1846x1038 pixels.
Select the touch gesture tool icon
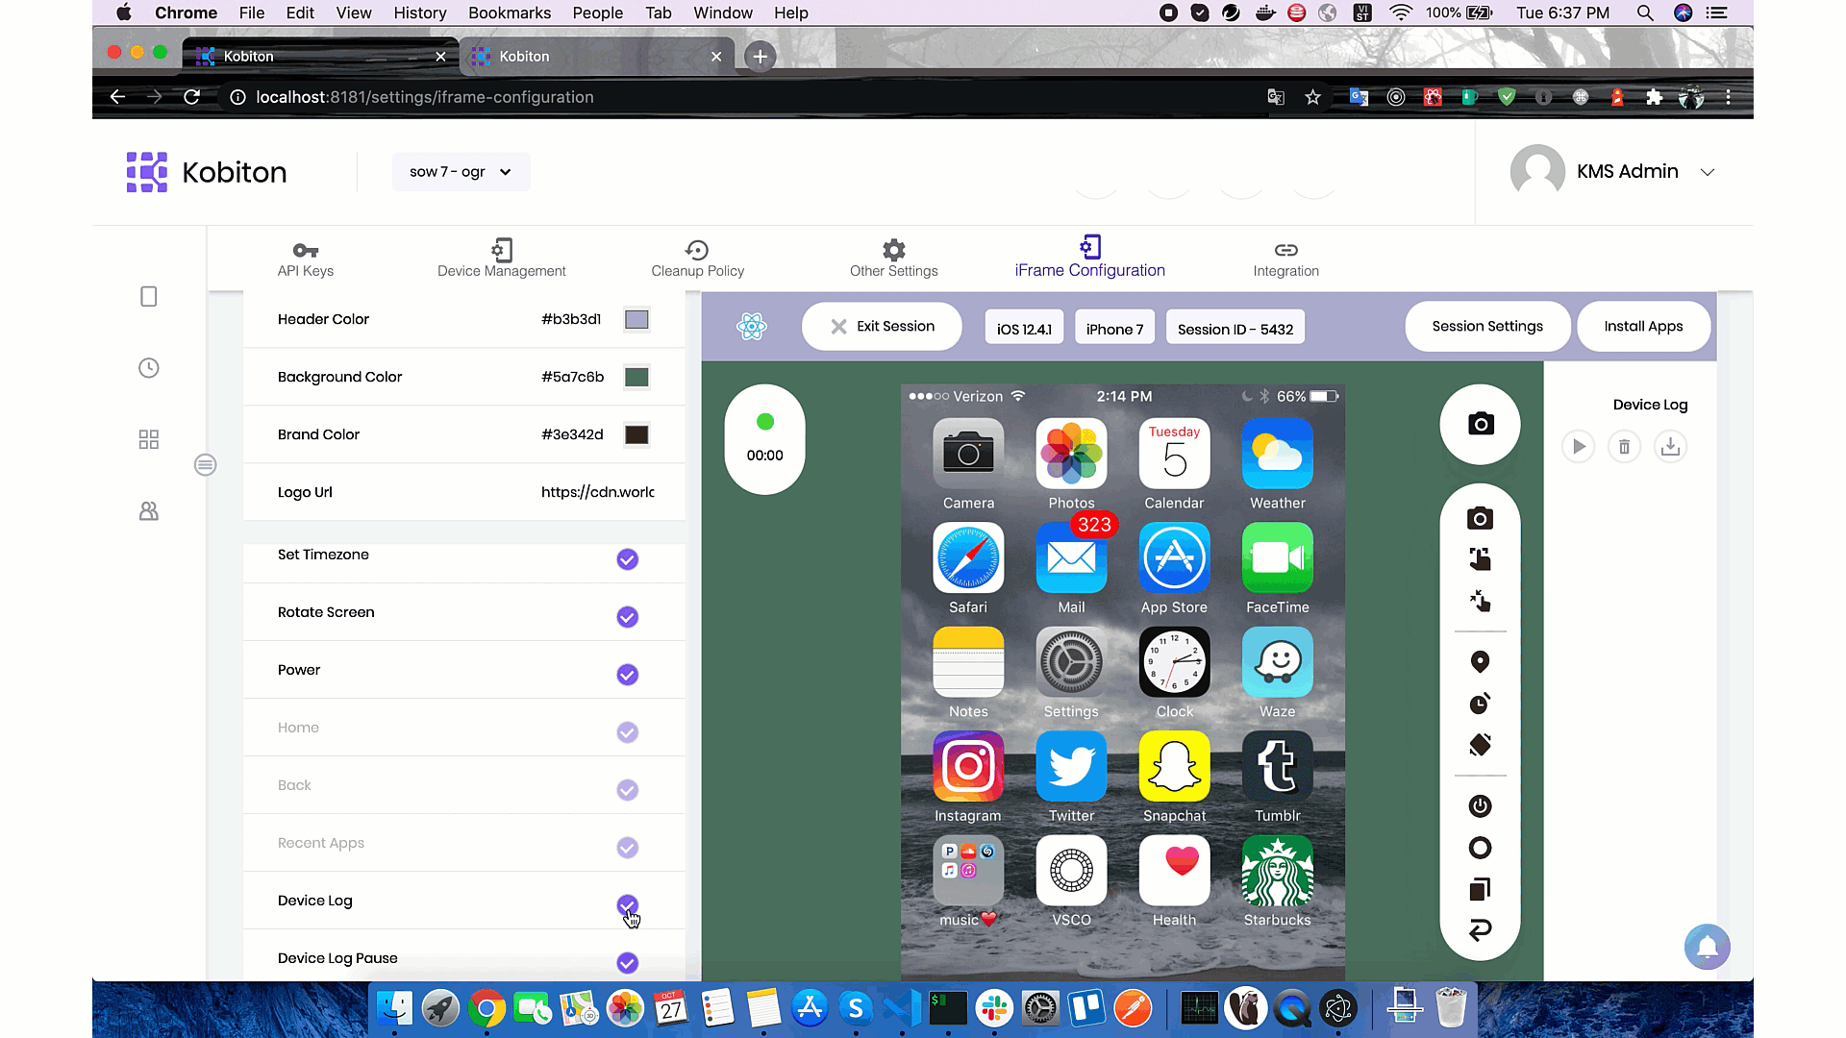(x=1480, y=559)
